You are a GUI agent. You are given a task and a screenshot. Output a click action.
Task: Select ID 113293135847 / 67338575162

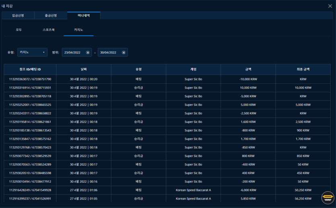[30, 139]
